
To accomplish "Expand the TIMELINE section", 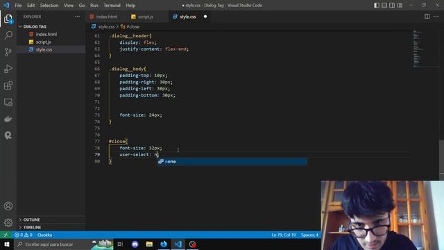I will (32, 227).
